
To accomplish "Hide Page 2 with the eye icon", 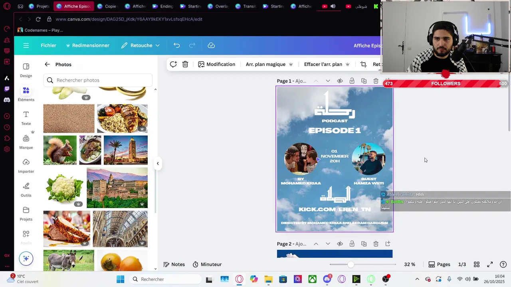I will click(340, 244).
